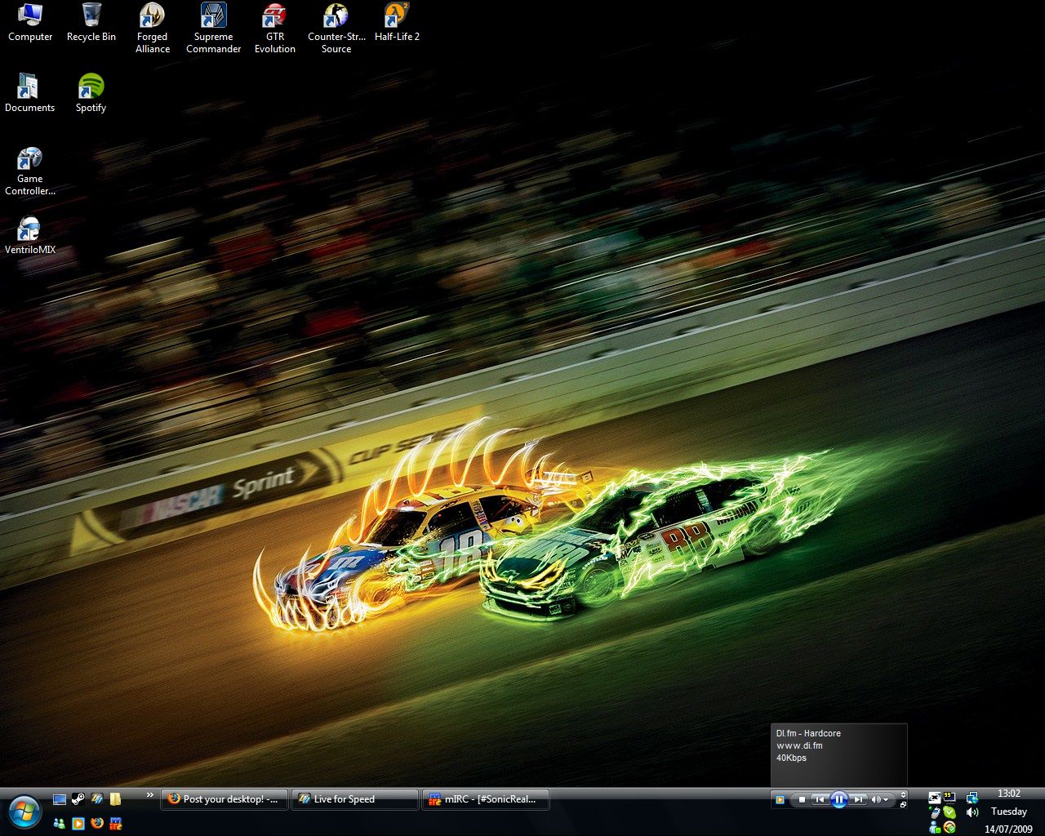
Task: Select the Forged Alliance game shortcut
Action: tap(153, 29)
